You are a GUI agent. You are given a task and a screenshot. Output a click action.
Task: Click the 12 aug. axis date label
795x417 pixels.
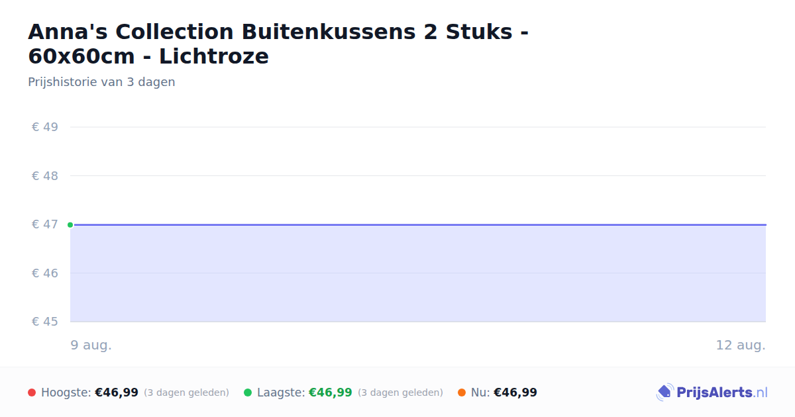click(741, 345)
